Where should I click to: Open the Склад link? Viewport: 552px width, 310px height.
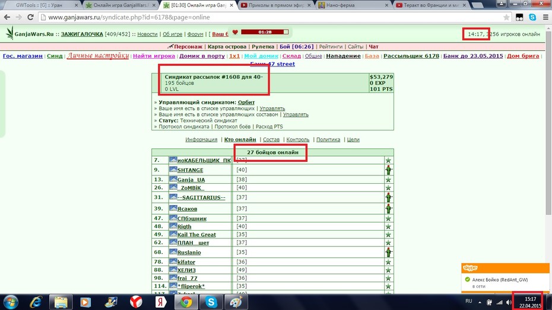point(291,56)
